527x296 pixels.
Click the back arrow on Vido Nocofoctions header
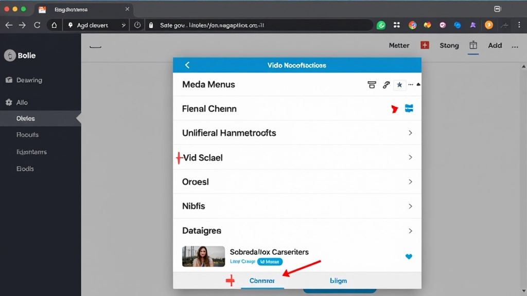[187, 65]
